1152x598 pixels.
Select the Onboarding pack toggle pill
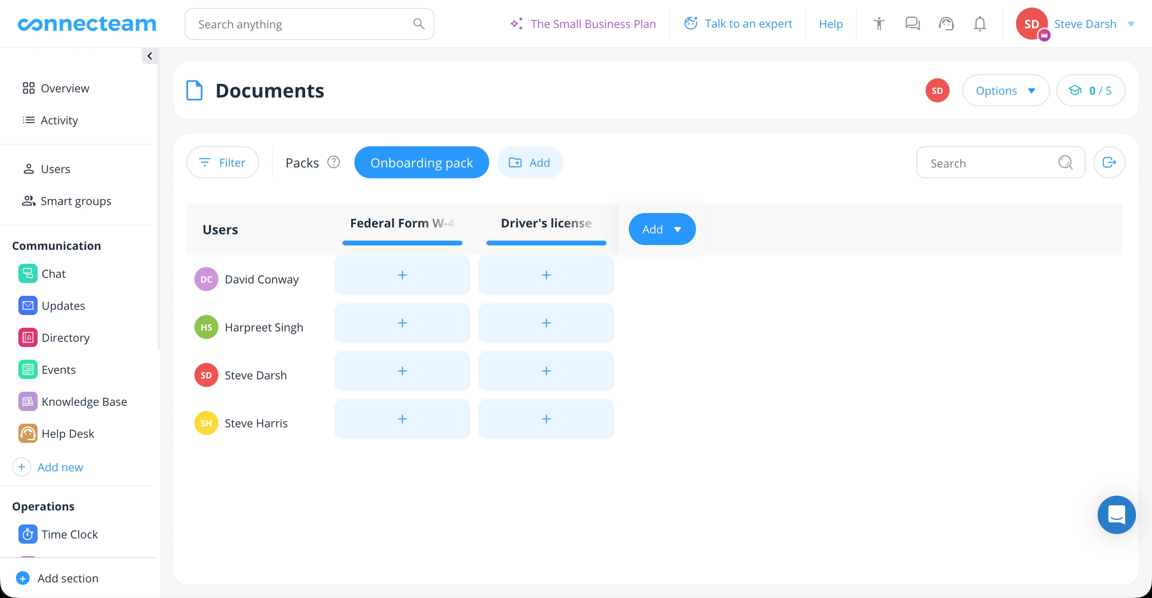click(421, 162)
